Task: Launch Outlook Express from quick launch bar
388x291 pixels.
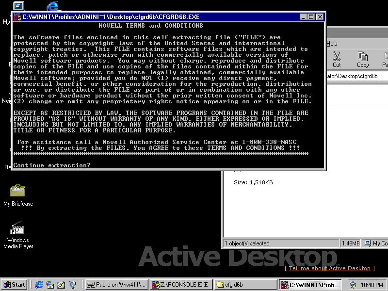Action: coord(50,285)
